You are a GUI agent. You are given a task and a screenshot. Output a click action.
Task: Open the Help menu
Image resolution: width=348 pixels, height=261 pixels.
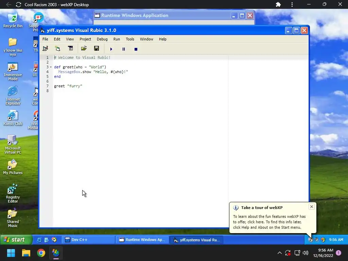(163, 39)
